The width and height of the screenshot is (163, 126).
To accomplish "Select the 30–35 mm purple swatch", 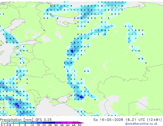I will pyautogui.click(x=58, y=123).
